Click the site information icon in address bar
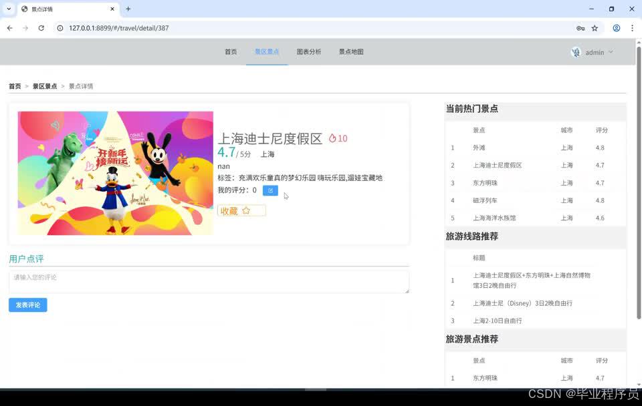Screen dimensions: 642x406 click(x=60, y=28)
